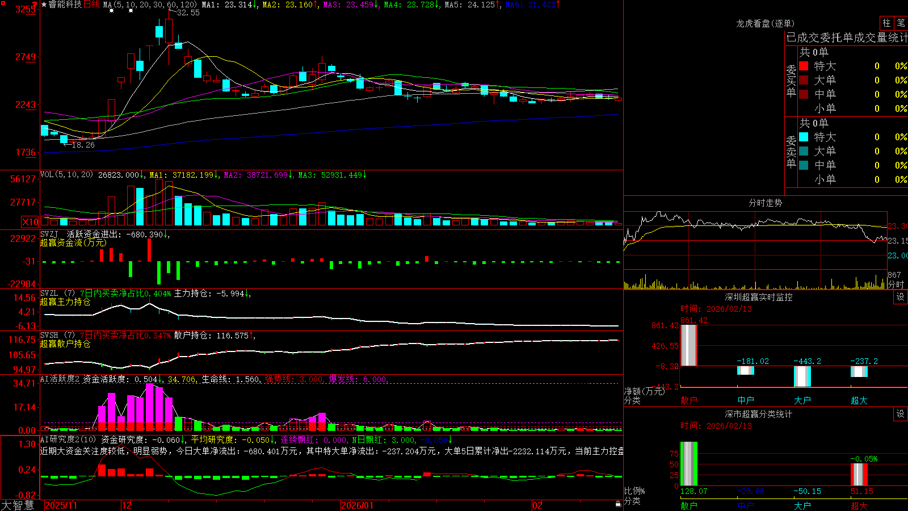Click the teal 大单 sell-order swatch
This screenshot has width=908, height=511.
click(x=804, y=151)
